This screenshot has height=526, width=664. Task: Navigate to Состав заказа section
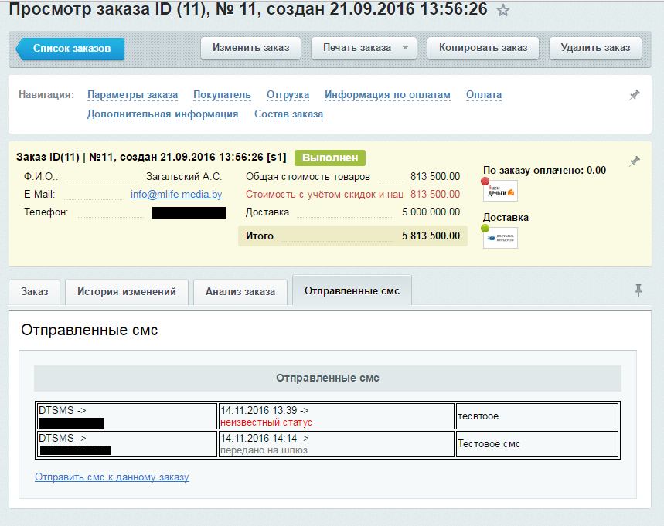pos(288,114)
